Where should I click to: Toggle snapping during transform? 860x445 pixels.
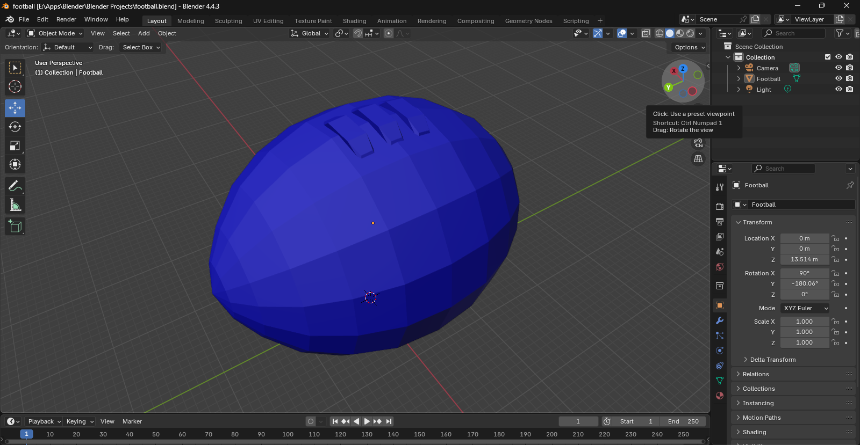(x=358, y=33)
